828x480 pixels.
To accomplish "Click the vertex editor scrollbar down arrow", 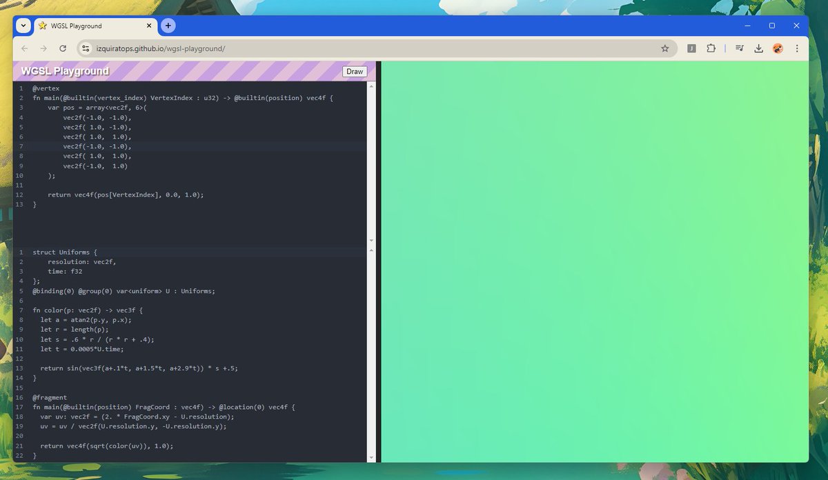I will tap(371, 240).
